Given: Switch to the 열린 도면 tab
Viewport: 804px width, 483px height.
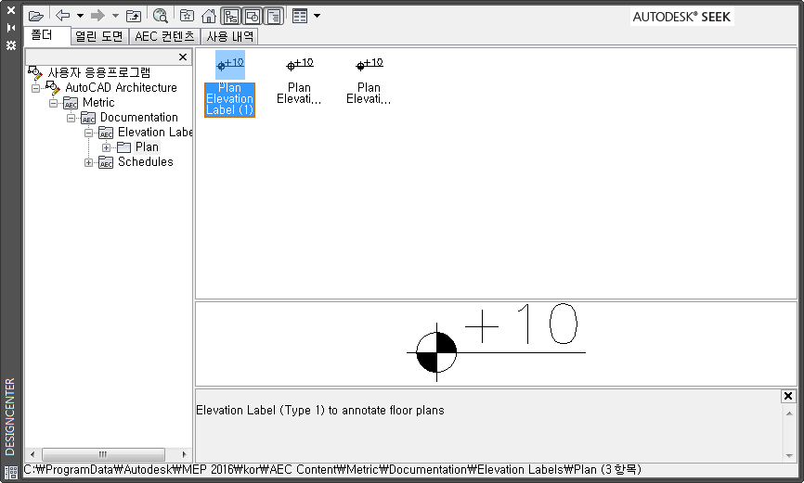Looking at the screenshot, I should 99,36.
